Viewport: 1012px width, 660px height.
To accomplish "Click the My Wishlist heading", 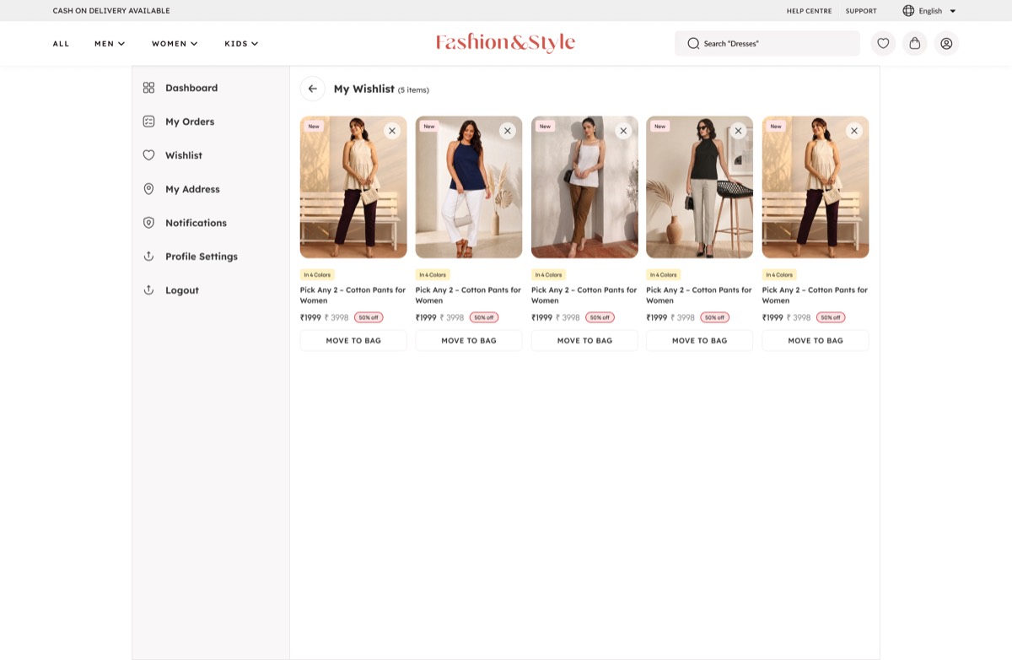I will [x=364, y=89].
